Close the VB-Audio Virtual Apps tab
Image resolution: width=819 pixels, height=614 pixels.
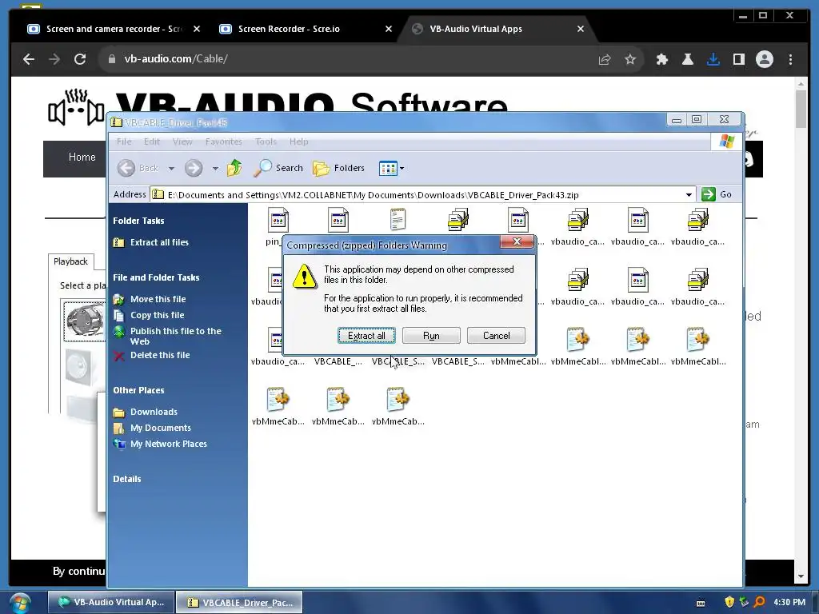(581, 30)
